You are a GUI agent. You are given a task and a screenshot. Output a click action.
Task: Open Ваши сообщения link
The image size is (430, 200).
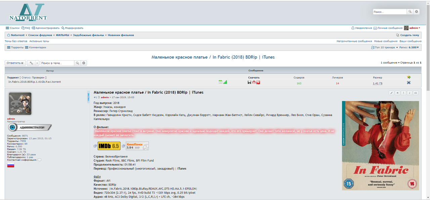(411, 41)
